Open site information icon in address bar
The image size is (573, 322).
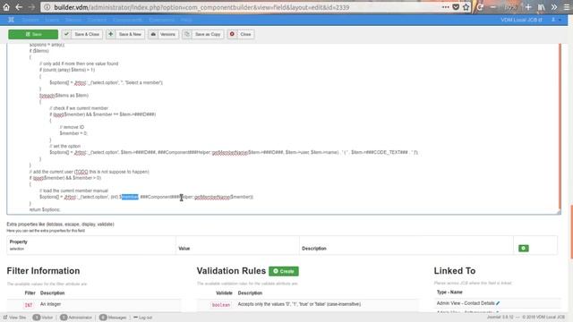coord(47,7)
